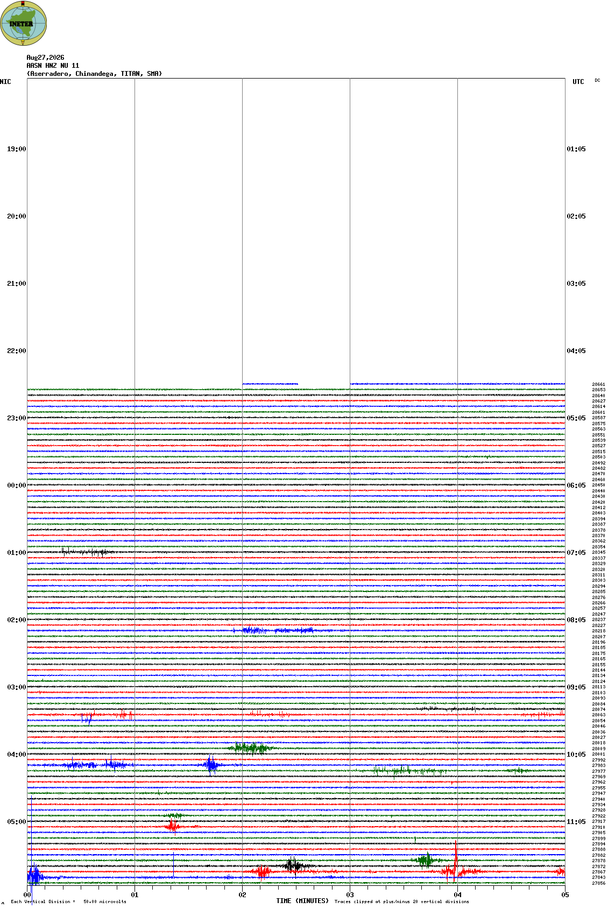This screenshot has height=909, width=608.
Task: Select the station line "(Aserradero, Chinandega, TITAN, SMA)"
Action: [x=94, y=74]
